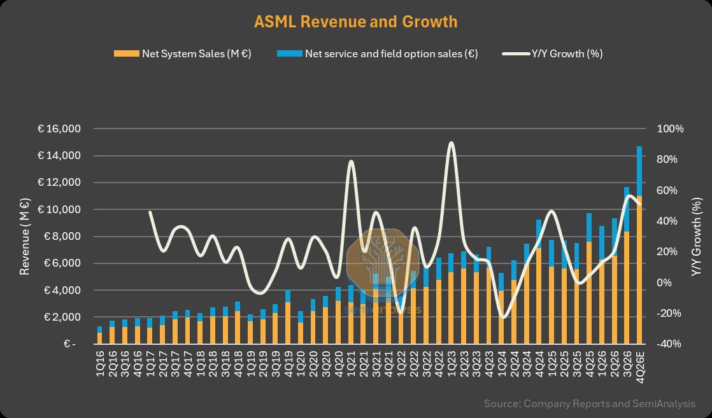Click the € 12,000 axis value
This screenshot has width=712, height=418.
59,183
